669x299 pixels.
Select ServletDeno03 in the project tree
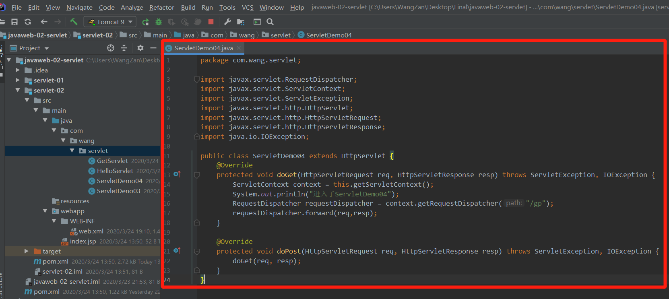click(x=118, y=191)
